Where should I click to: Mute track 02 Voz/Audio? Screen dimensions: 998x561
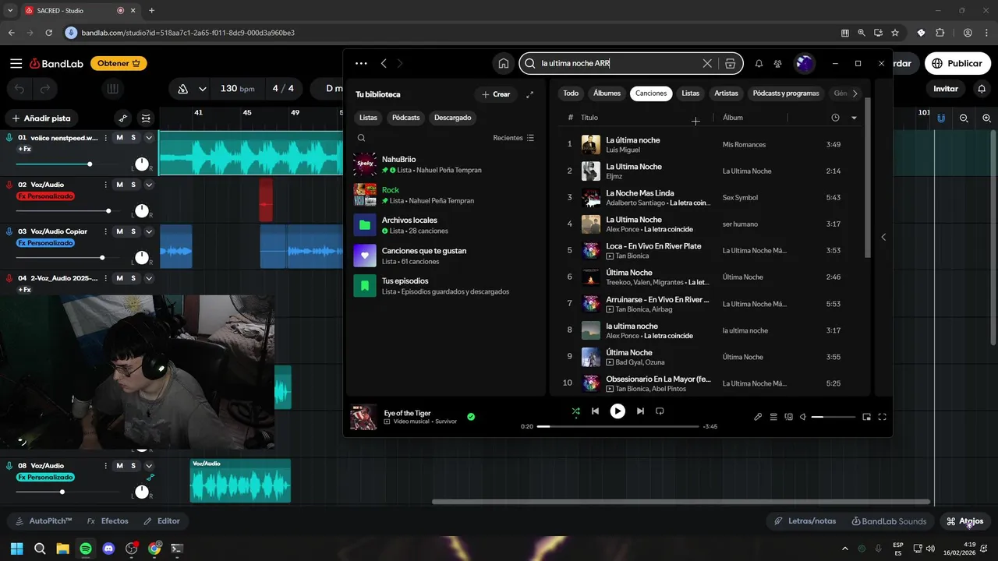(119, 185)
